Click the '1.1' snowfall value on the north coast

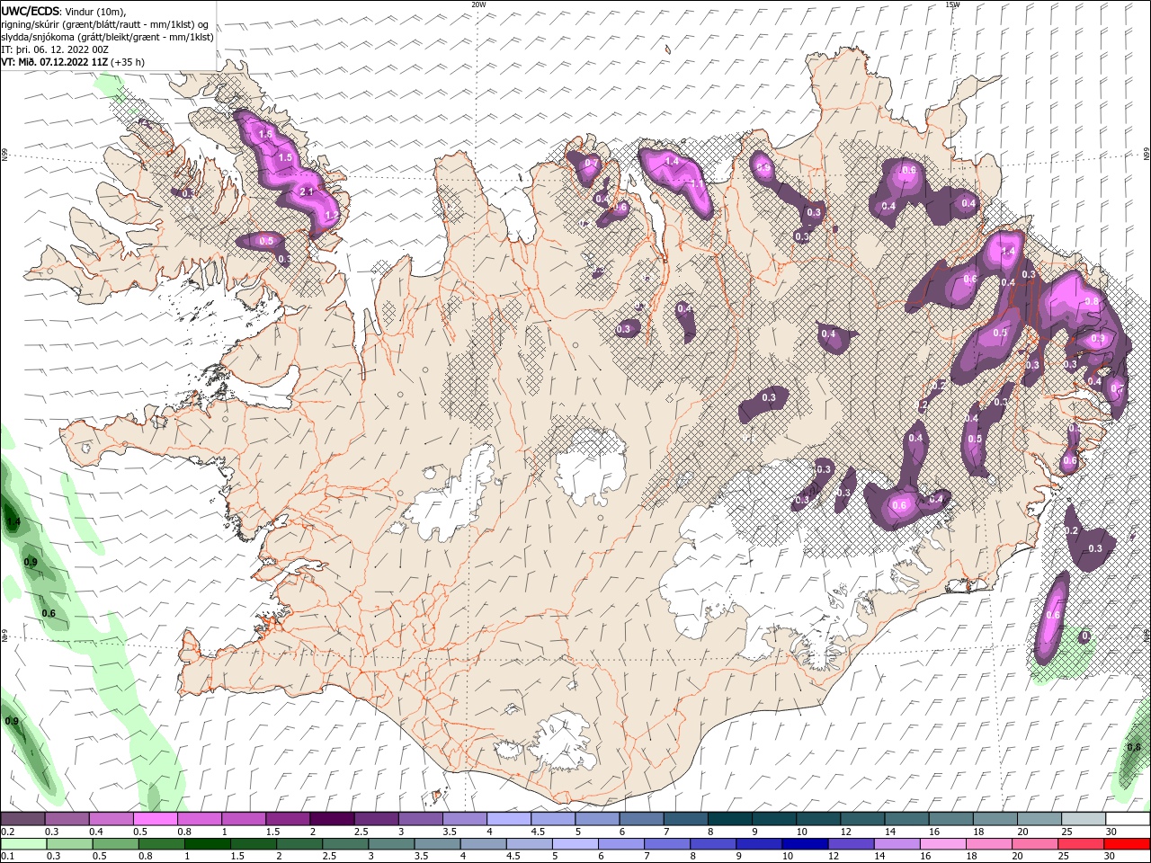pyautogui.click(x=697, y=183)
